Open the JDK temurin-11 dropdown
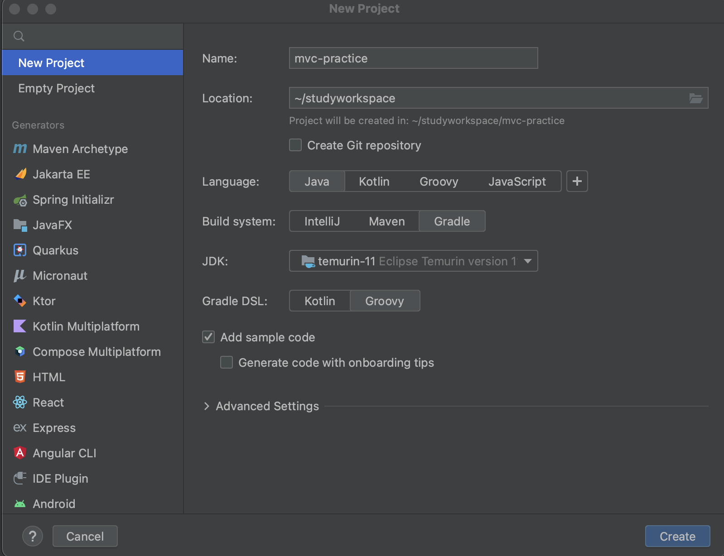This screenshot has height=556, width=724. point(413,261)
